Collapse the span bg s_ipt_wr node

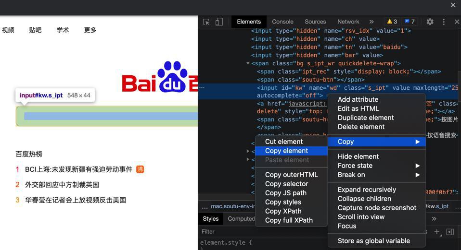click(x=248, y=63)
